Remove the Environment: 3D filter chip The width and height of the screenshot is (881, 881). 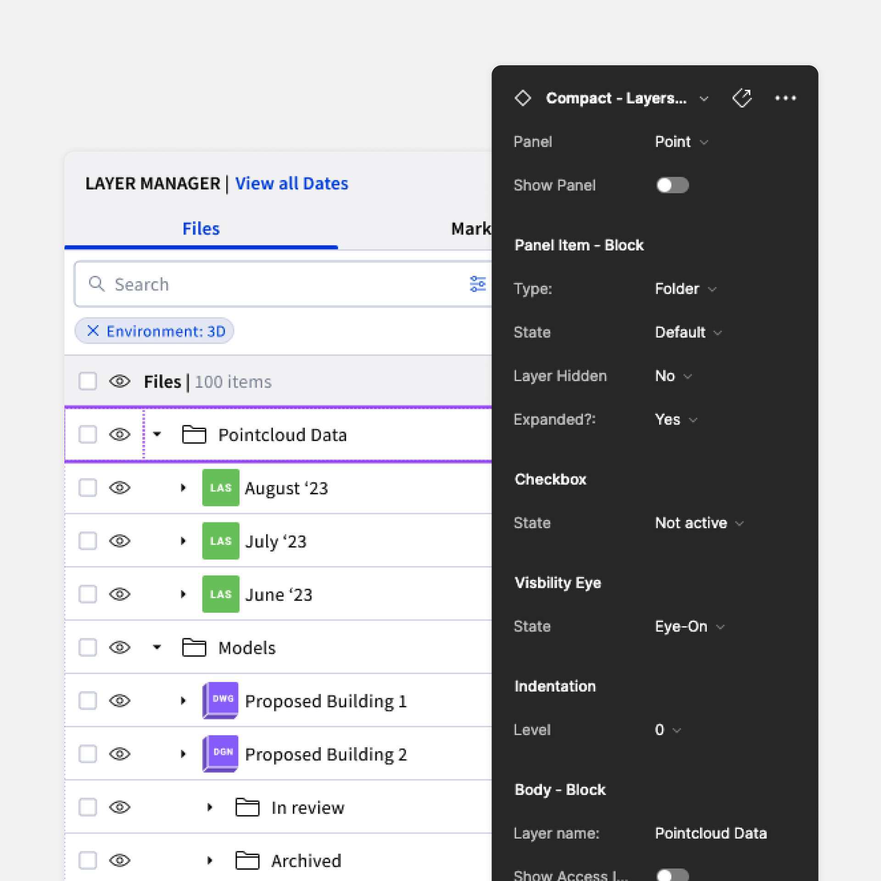(93, 331)
